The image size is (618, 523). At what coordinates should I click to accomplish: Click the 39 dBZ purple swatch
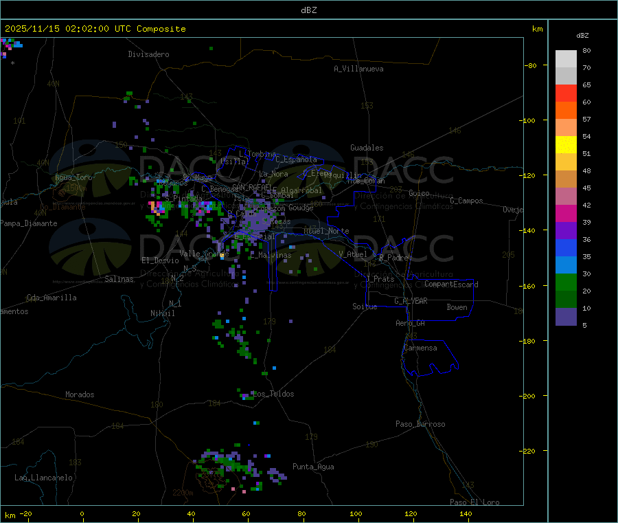pyautogui.click(x=566, y=230)
